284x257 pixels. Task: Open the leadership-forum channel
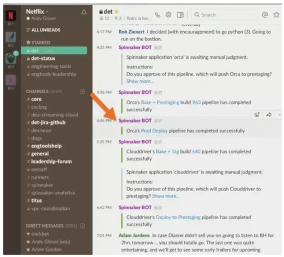coord(49,162)
